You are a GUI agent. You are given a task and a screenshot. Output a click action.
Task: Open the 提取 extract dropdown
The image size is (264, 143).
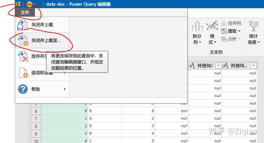click(x=231, y=31)
